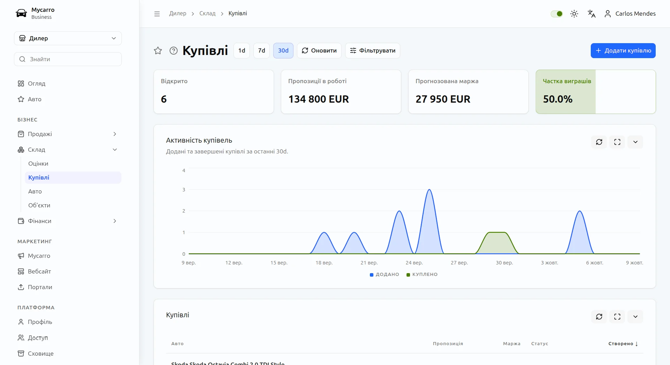
Task: Open Купівлі table panel in fullscreen
Action: (x=617, y=317)
